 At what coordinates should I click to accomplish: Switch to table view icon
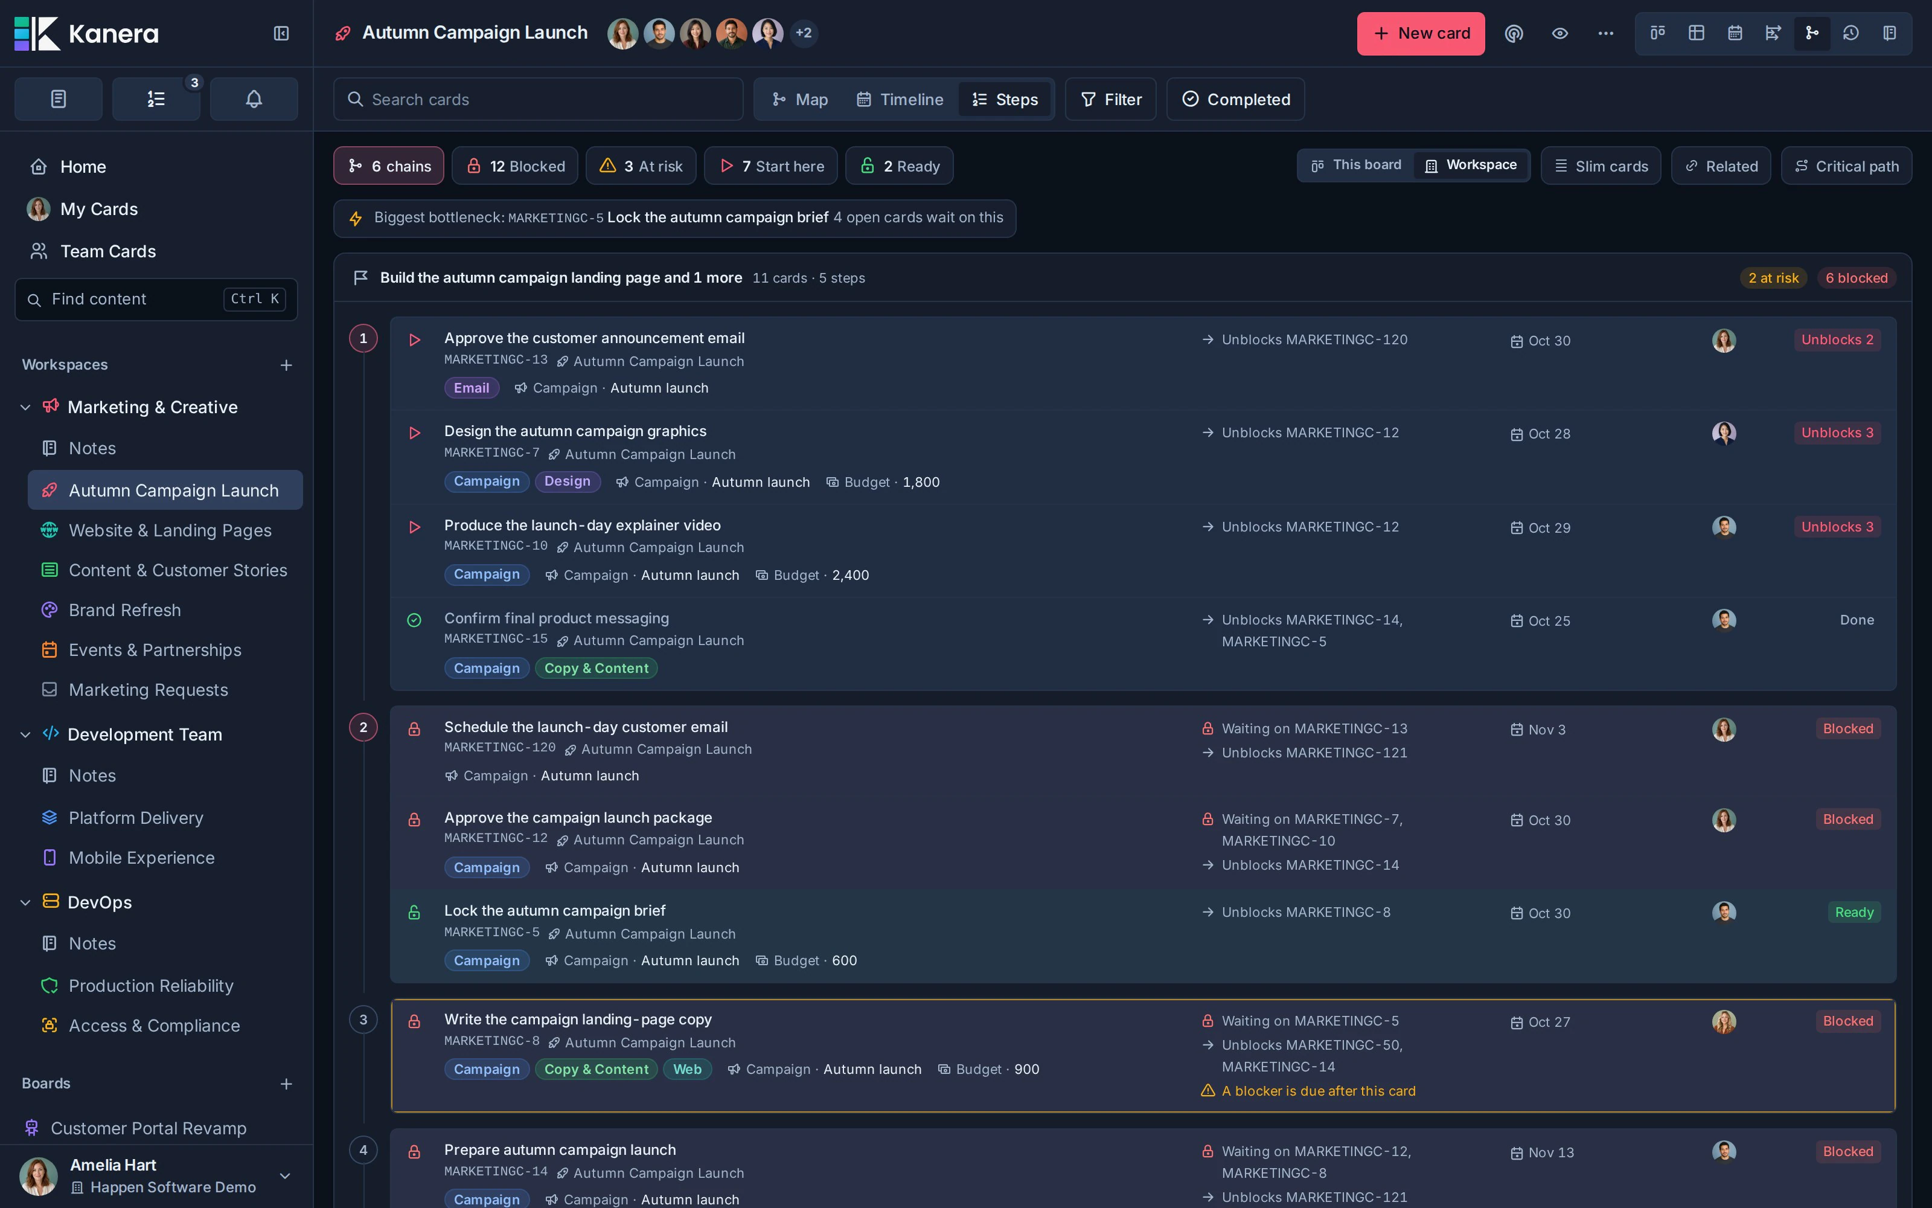coord(1697,34)
